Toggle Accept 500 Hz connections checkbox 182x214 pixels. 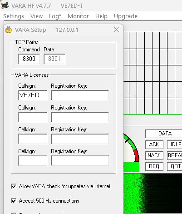pos(14,201)
